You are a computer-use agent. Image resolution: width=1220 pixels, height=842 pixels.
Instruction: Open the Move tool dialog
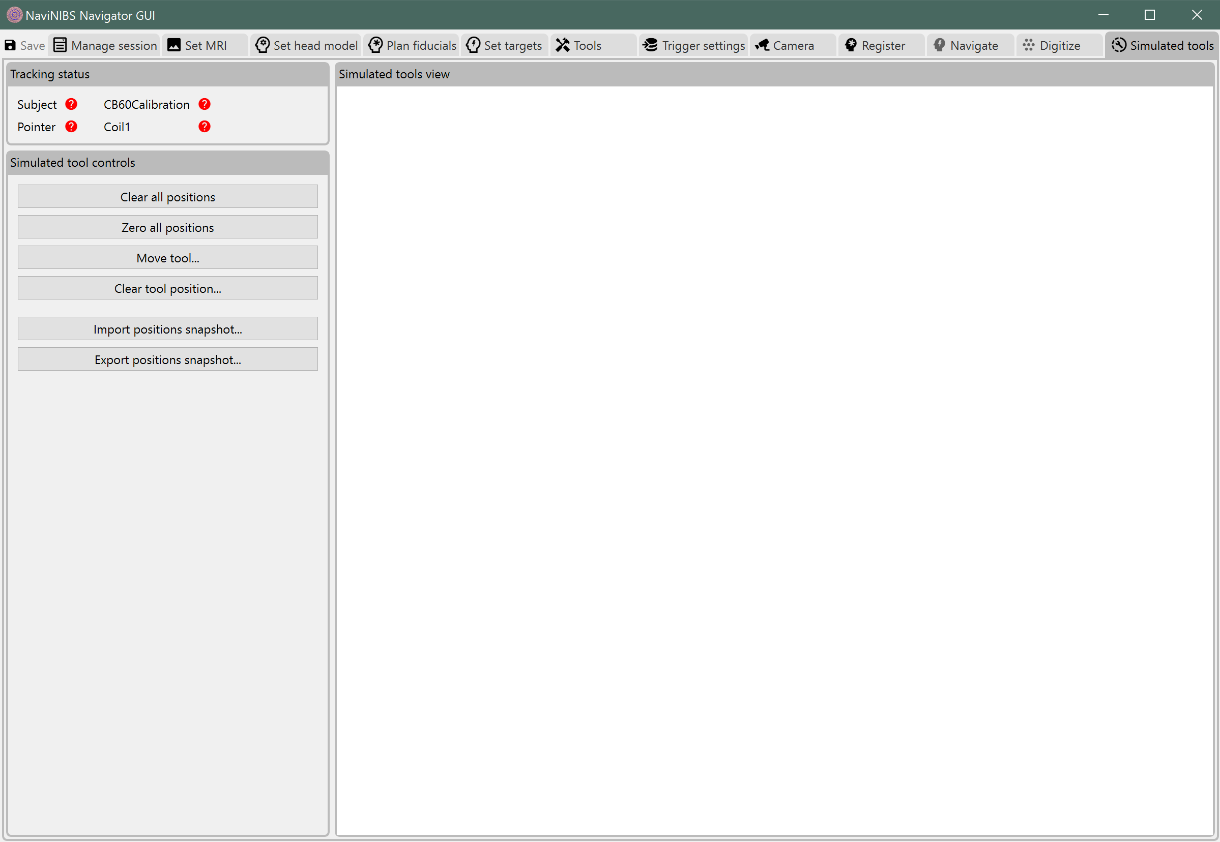pos(168,258)
